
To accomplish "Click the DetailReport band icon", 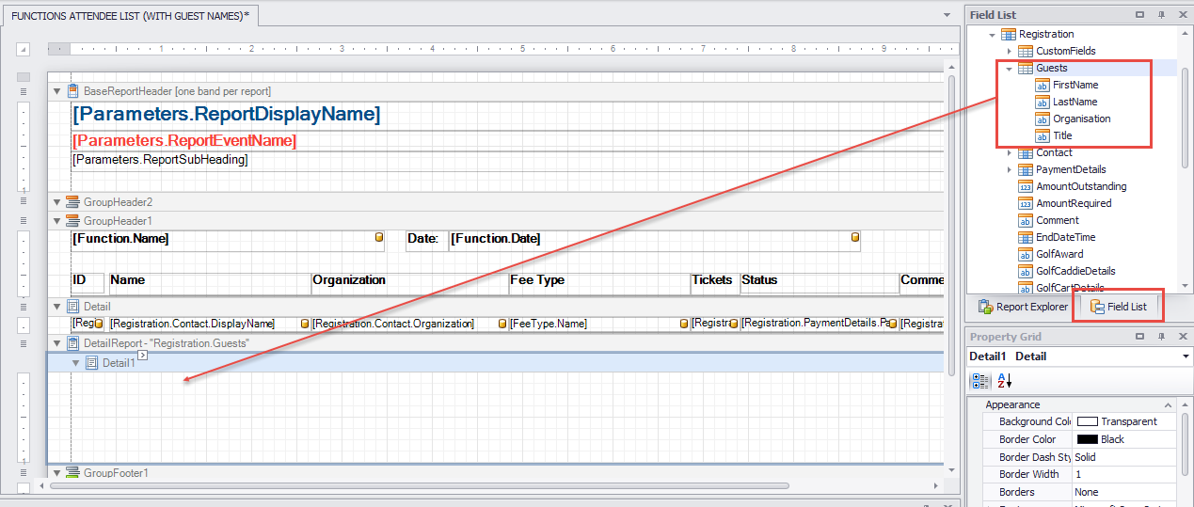I will coord(72,343).
